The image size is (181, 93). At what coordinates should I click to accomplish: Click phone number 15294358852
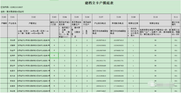click(101, 45)
